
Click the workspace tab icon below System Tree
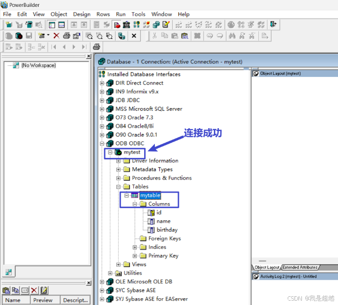point(9,272)
